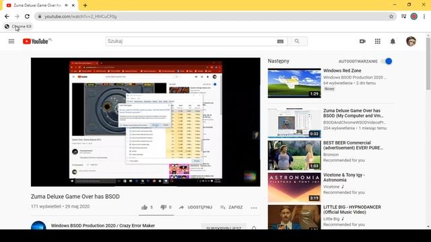
Task: Open the Chrome Kill bookmark
Action: [18, 26]
